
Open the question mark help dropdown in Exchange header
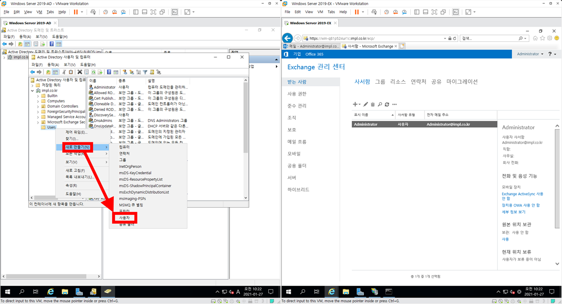[552, 54]
